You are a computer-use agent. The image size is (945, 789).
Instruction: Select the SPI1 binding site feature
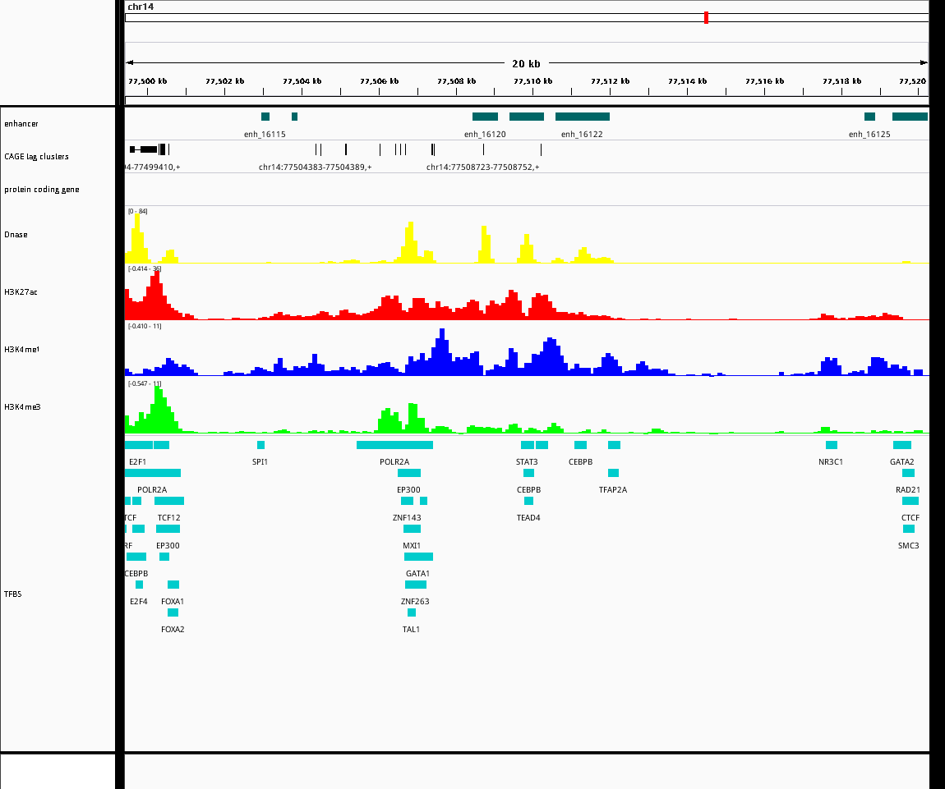[x=260, y=445]
